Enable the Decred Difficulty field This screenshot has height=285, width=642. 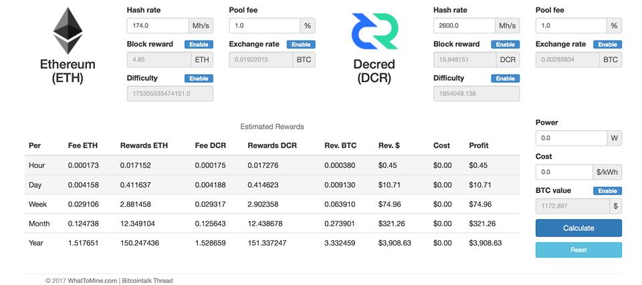click(x=505, y=78)
